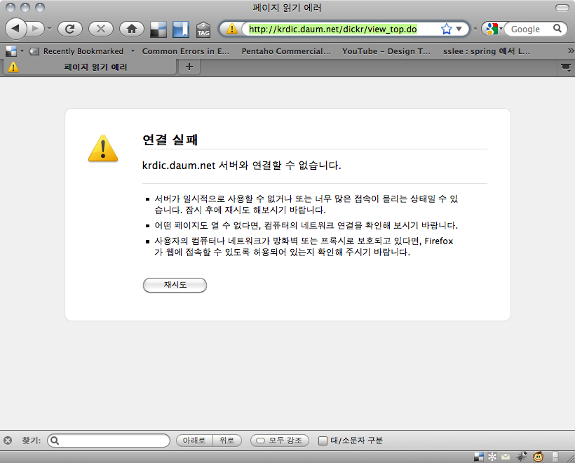The width and height of the screenshot is (575, 463).
Task: Go back with the Back arrow
Action: pos(15,29)
